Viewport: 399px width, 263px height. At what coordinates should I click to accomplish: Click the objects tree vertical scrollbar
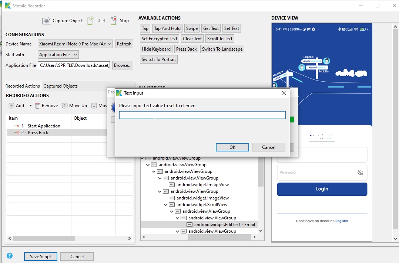click(261, 173)
